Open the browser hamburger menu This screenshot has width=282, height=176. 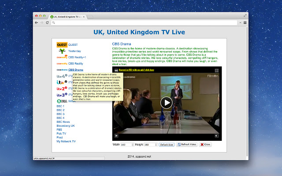coord(245,22)
